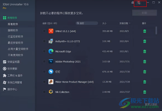The width and height of the screenshot is (162, 111).
Task: Click the 679.16 MB size value
Action: 107,71
